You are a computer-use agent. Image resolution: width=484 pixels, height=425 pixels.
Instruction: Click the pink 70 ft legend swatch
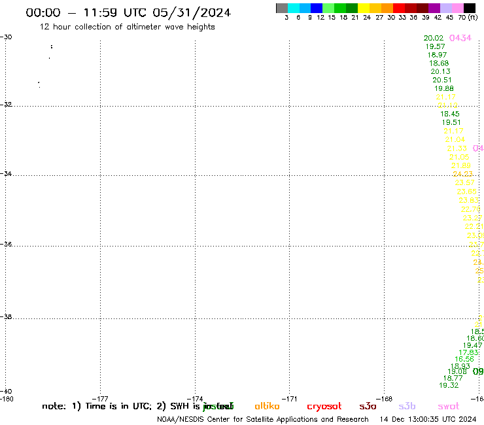[458, 8]
